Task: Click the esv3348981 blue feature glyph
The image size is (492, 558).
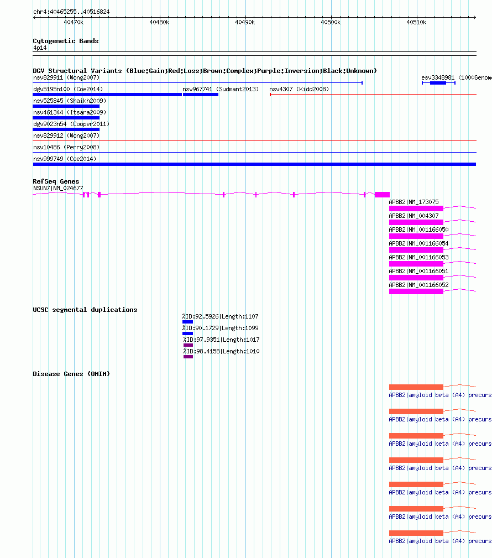Action: 438,83
